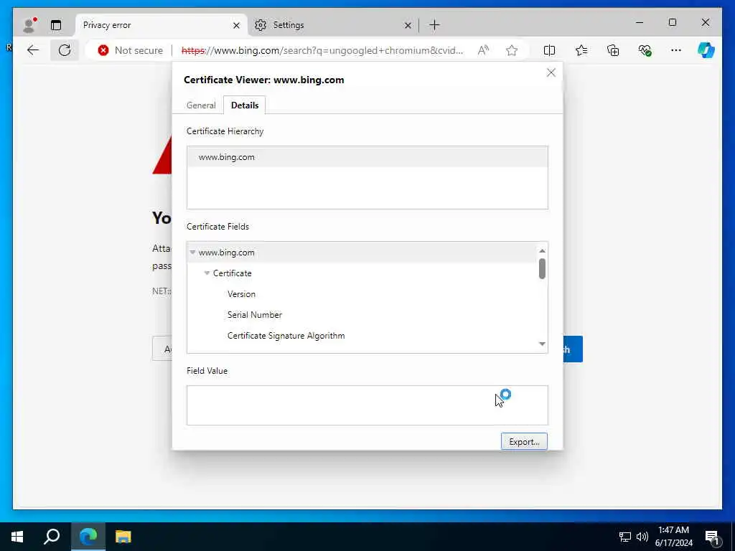Click the Certificate Fields scrollbar thumb
This screenshot has width=735, height=551.
tap(543, 269)
